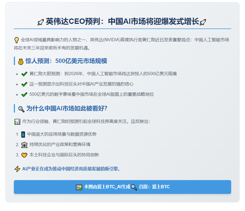Click the green checkmark before 这一预测显示出
Screen dimensions: 245x211
24,84
